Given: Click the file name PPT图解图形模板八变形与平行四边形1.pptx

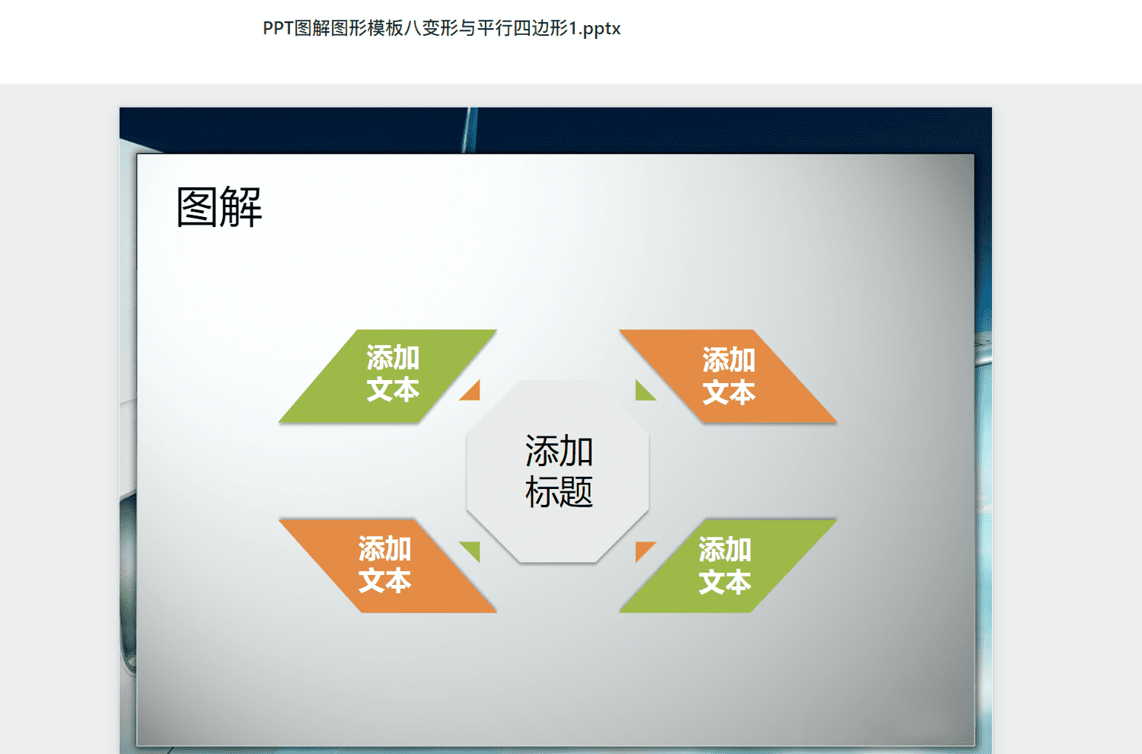Looking at the screenshot, I should pyautogui.click(x=442, y=28).
